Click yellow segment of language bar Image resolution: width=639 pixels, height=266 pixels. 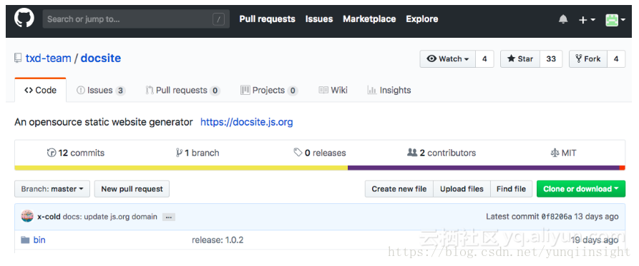181,168
